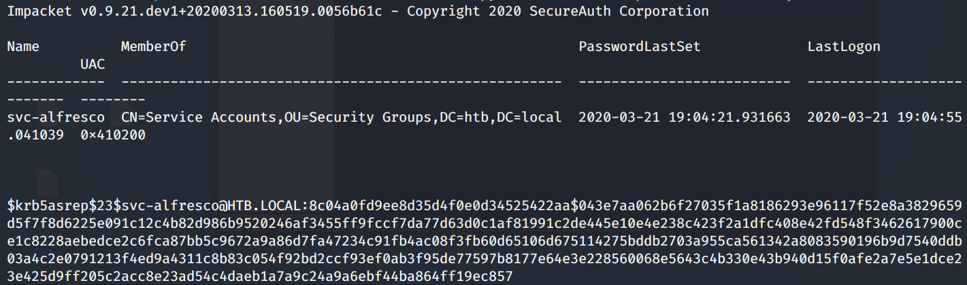Viewport: 967px width, 285px height.
Task: Click the UAC column header
Action: click(93, 65)
